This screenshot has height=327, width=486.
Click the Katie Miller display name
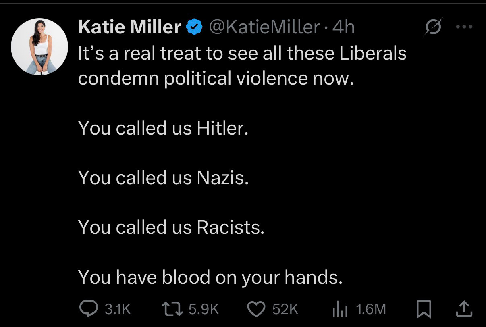pos(129,27)
